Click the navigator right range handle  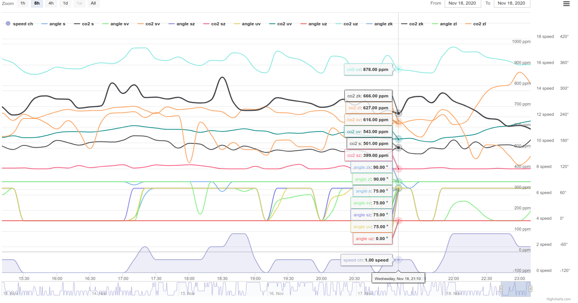pos(530,289)
